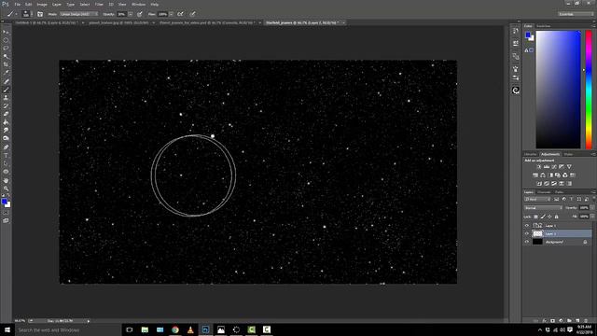597x336 pixels.
Task: Hide the top layer with eye icon
Action: [527, 226]
